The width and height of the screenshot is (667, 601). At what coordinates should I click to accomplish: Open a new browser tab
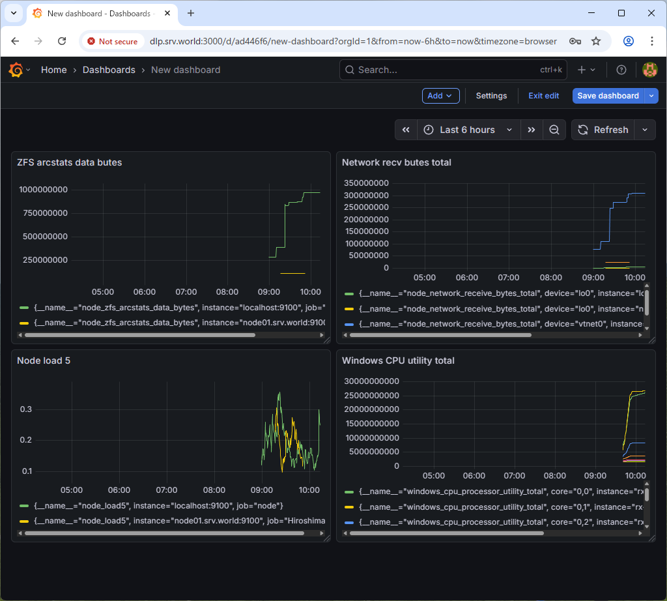191,13
